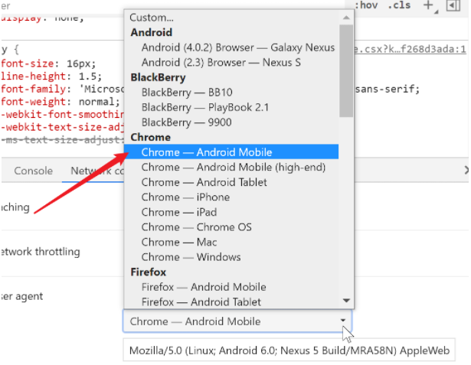Viewport: 471px width, 365px height.
Task: Click the dropdown list scroll-up arrow
Action: coord(346,17)
